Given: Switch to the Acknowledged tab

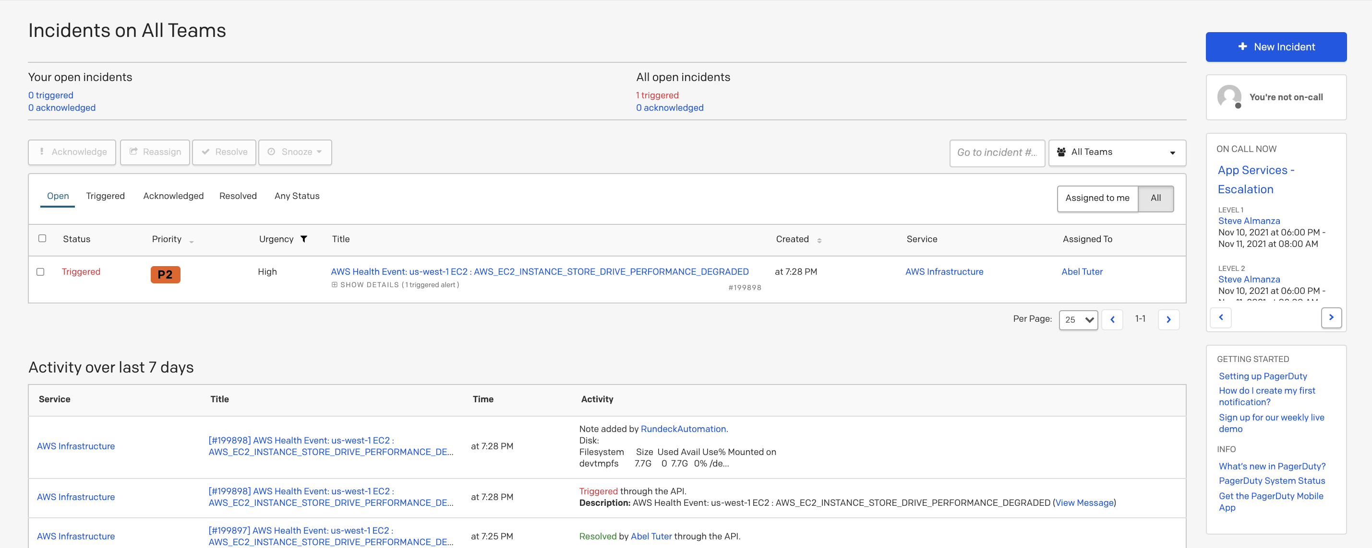Looking at the screenshot, I should (x=173, y=196).
